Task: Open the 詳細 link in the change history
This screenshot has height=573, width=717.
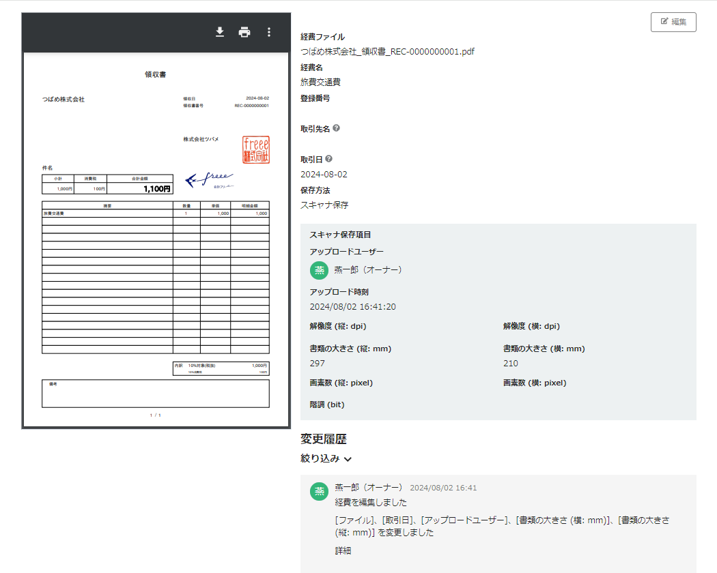Action: [x=343, y=550]
